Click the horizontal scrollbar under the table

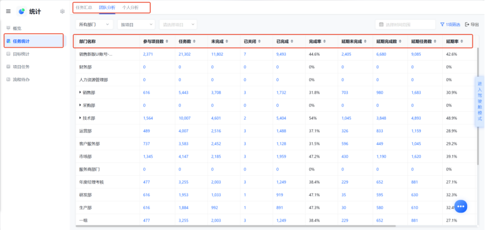pos(235,226)
